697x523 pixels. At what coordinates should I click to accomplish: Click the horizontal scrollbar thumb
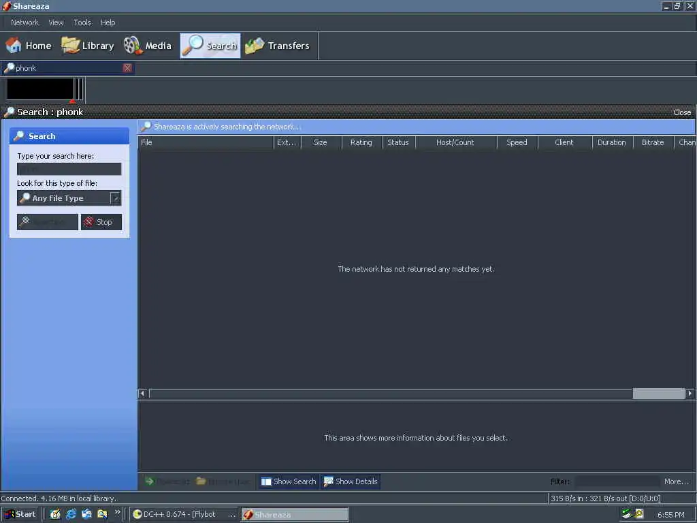(658, 394)
